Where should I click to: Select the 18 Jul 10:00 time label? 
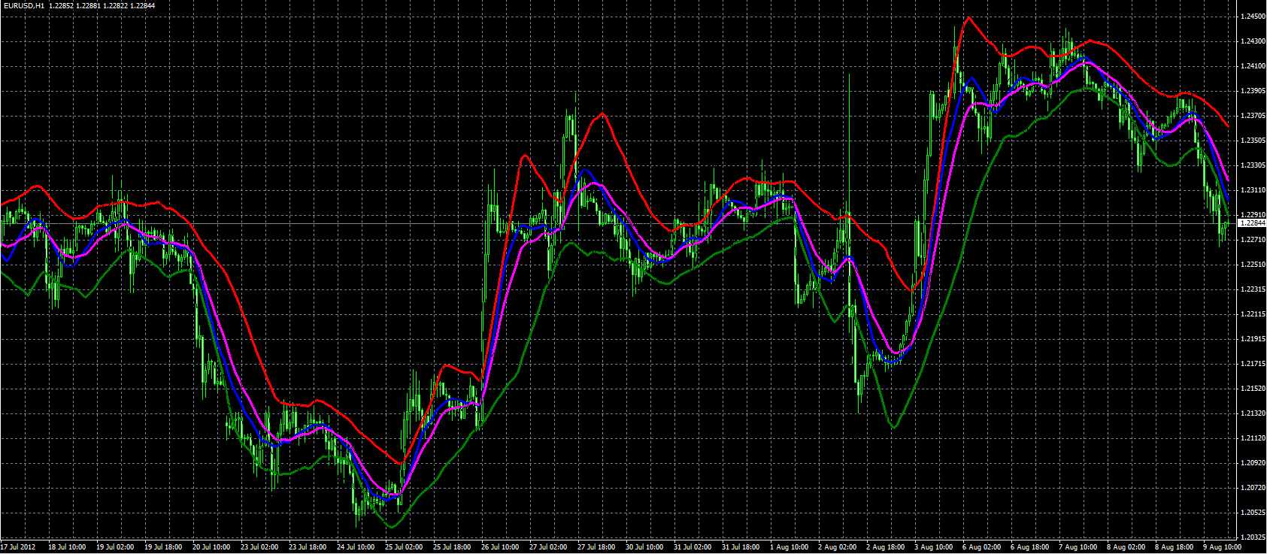point(67,547)
